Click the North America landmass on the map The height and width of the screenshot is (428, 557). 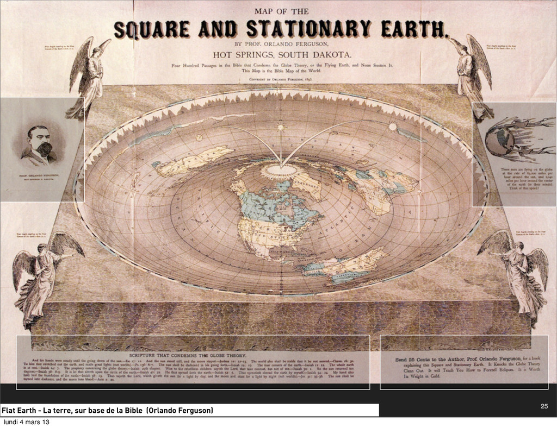(277, 220)
